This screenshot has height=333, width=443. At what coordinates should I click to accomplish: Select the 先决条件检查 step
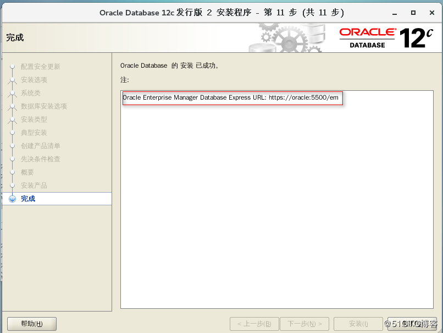click(x=41, y=159)
